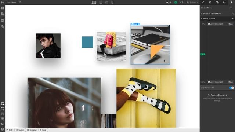This screenshot has width=235, height=132.
Task: Click the Interactions panel heading
Action: [x=206, y=8]
